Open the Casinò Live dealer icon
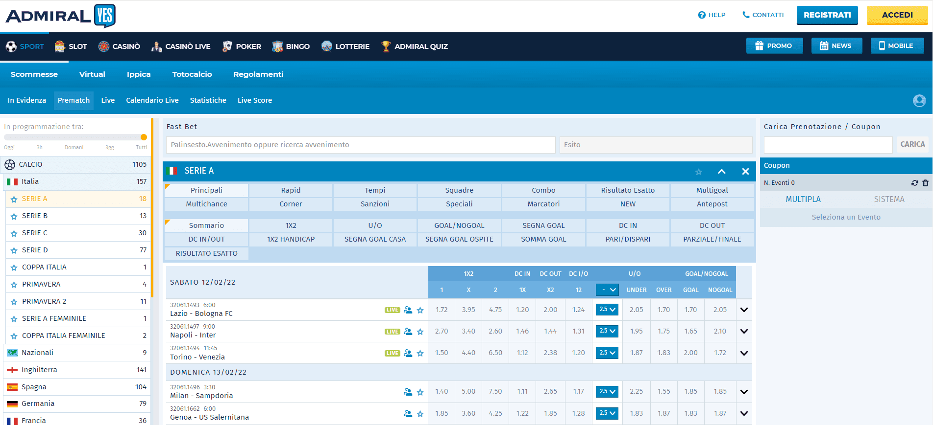 point(156,46)
